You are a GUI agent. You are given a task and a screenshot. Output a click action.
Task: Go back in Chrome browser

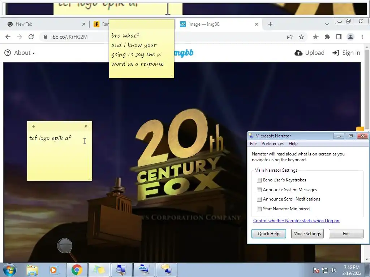(x=8, y=37)
